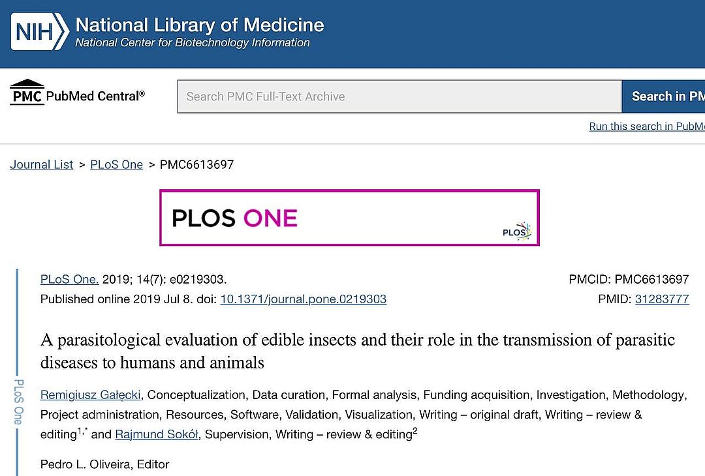Click the small PLOS logo in banner
Screen dimensions: 705x476
(x=516, y=231)
